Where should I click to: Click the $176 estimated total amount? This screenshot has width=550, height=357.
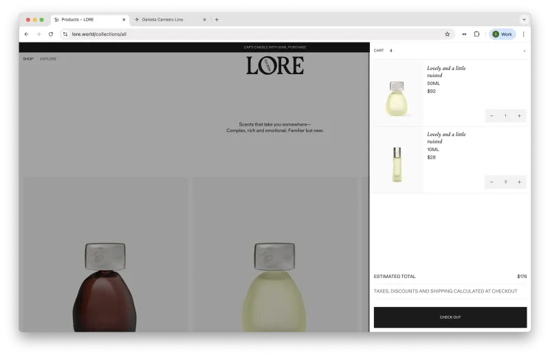click(x=522, y=277)
